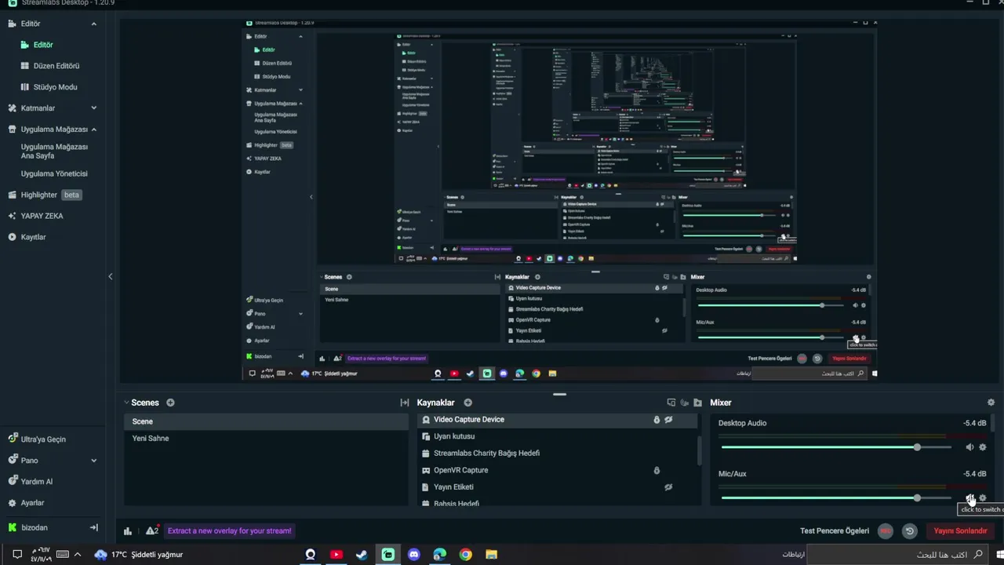
Task: Click the Katmanlar icon in sidebar
Action: [12, 108]
